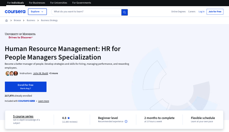Click the instructor avatar photos
Screen dimensions: 229x132
point(11,73)
